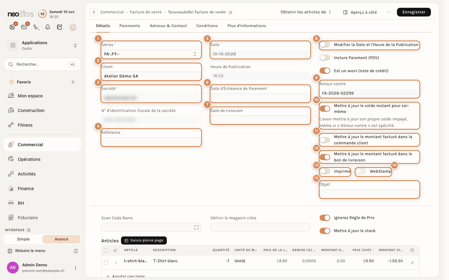Open Aperçu à côté side preview
Viewport: 449px width, 280px height.
tap(360, 12)
